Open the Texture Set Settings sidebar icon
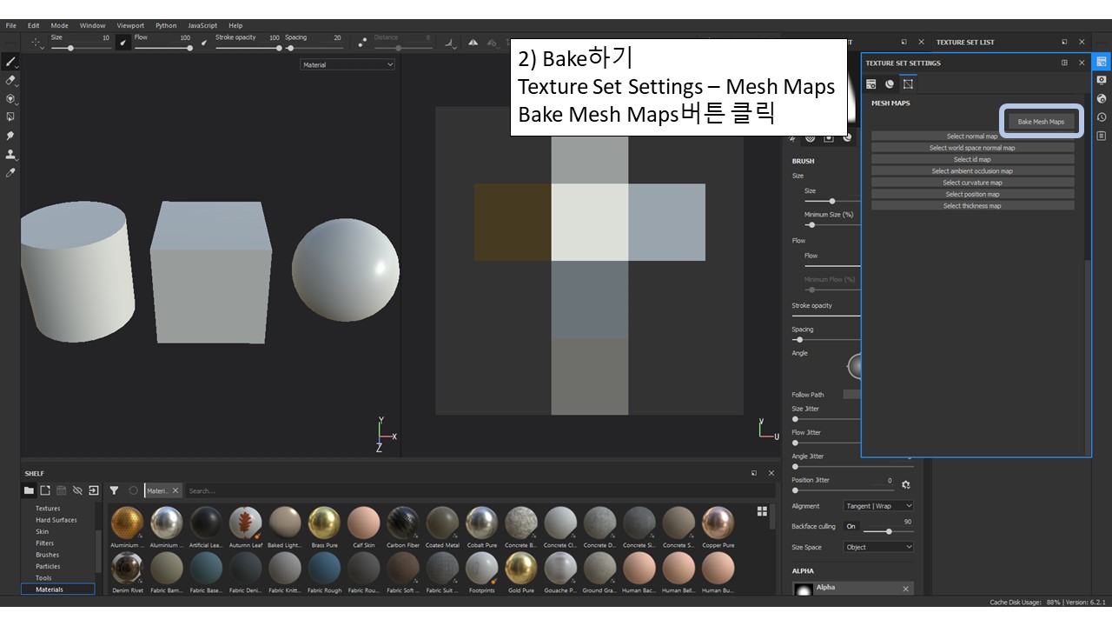Screen dimensions: 1112x626 click(1102, 62)
